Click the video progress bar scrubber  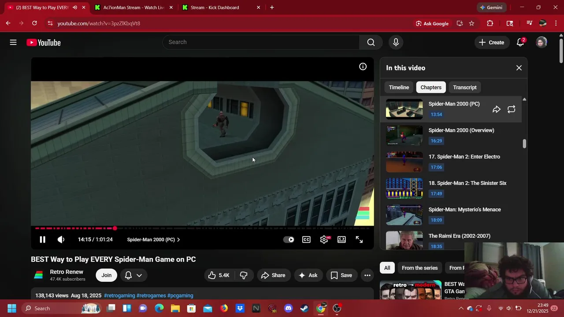point(115,228)
